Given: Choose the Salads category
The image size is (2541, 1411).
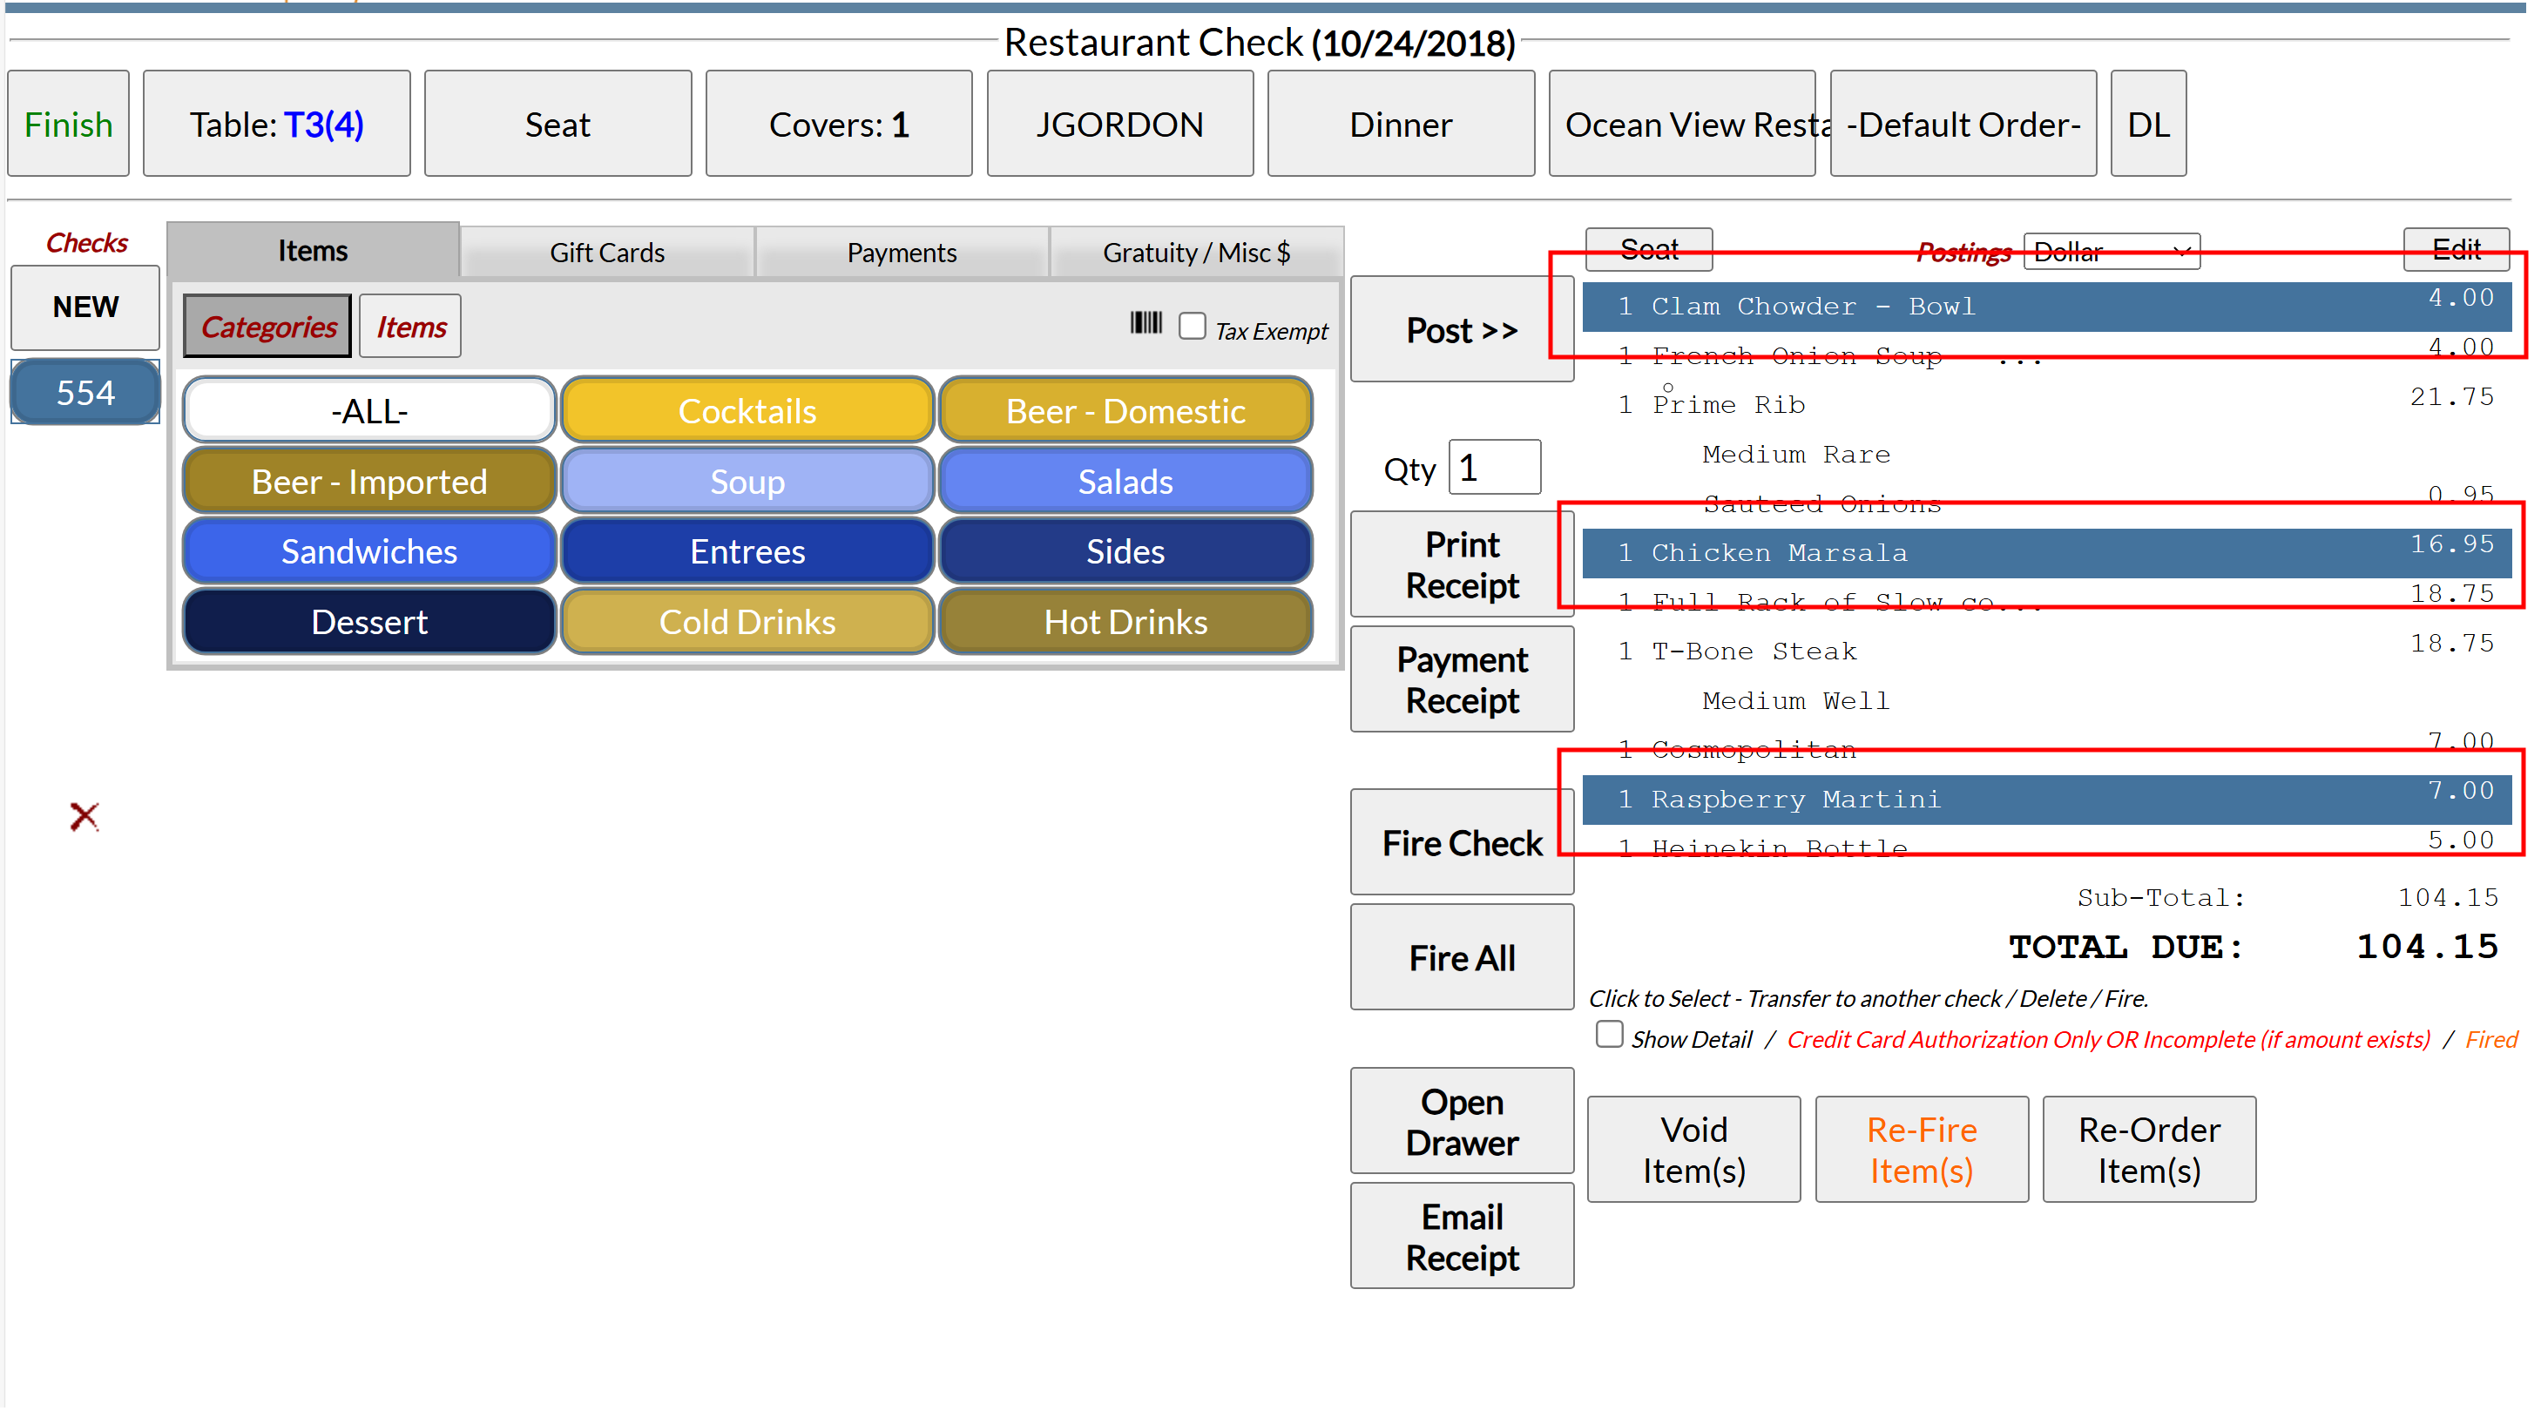Looking at the screenshot, I should click(1125, 481).
